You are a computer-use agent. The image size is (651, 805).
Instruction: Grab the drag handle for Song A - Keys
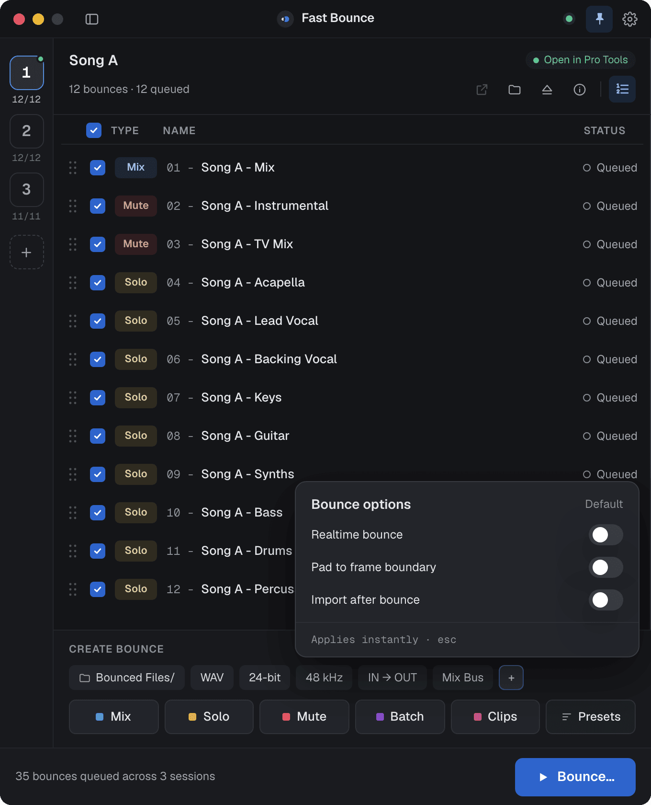(x=73, y=398)
